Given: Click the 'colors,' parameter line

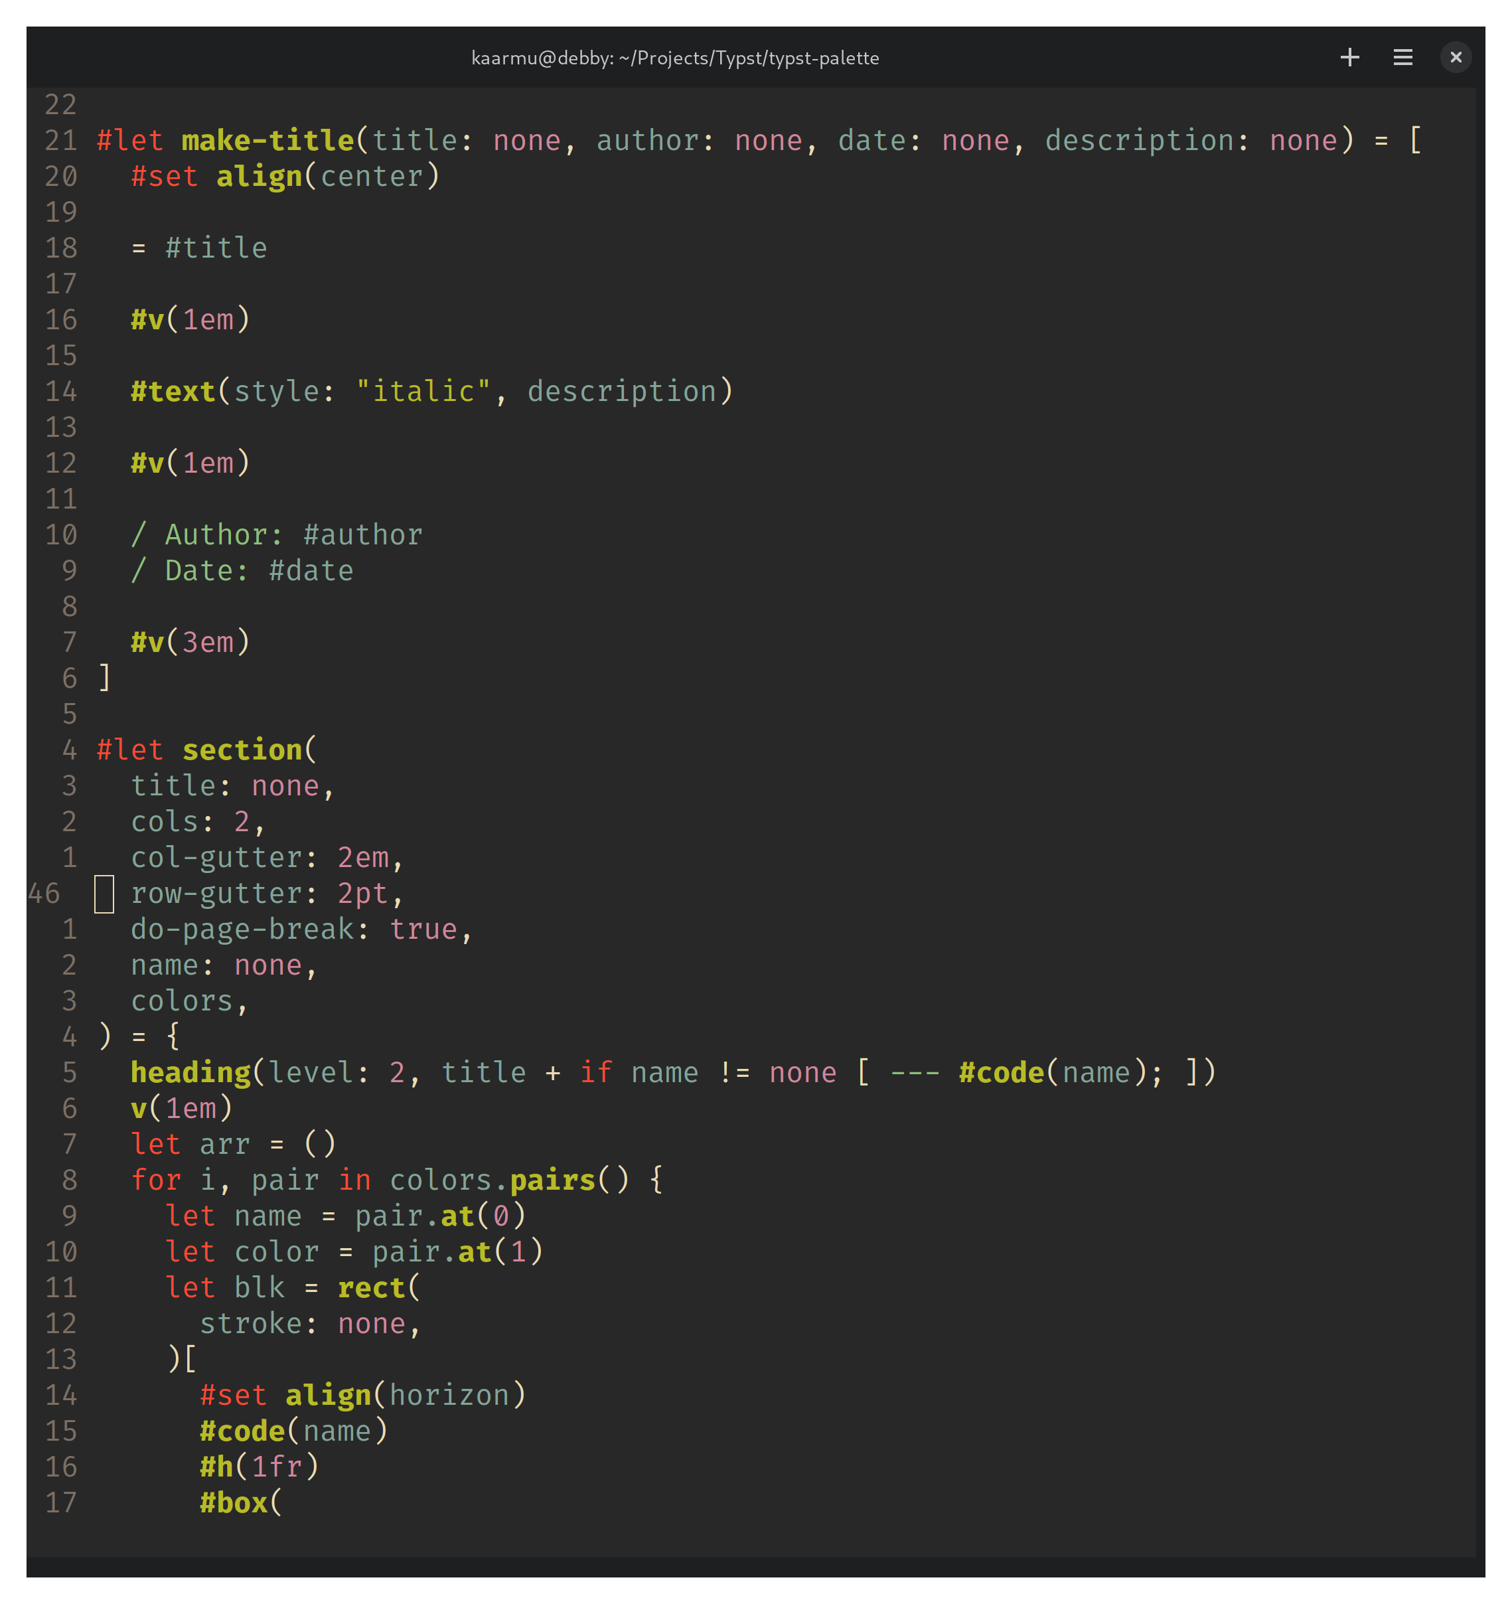Looking at the screenshot, I should (190, 1001).
